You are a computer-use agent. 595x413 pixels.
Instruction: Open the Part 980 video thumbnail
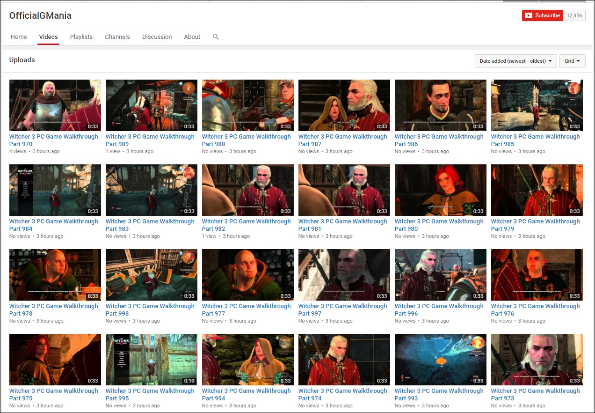pos(441,190)
